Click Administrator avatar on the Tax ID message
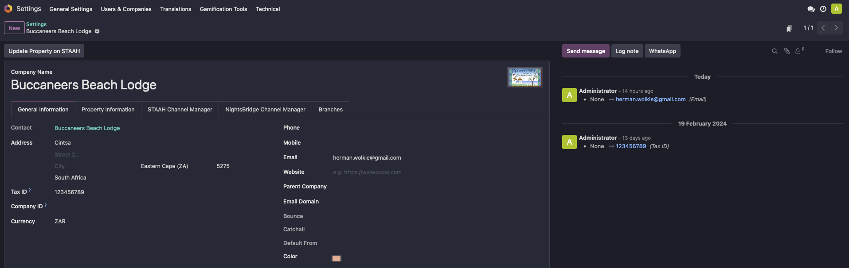The width and height of the screenshot is (849, 268). (x=569, y=142)
